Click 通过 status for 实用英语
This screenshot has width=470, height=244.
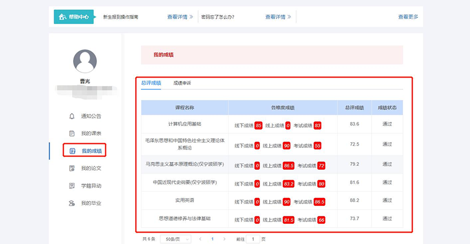coord(387,200)
